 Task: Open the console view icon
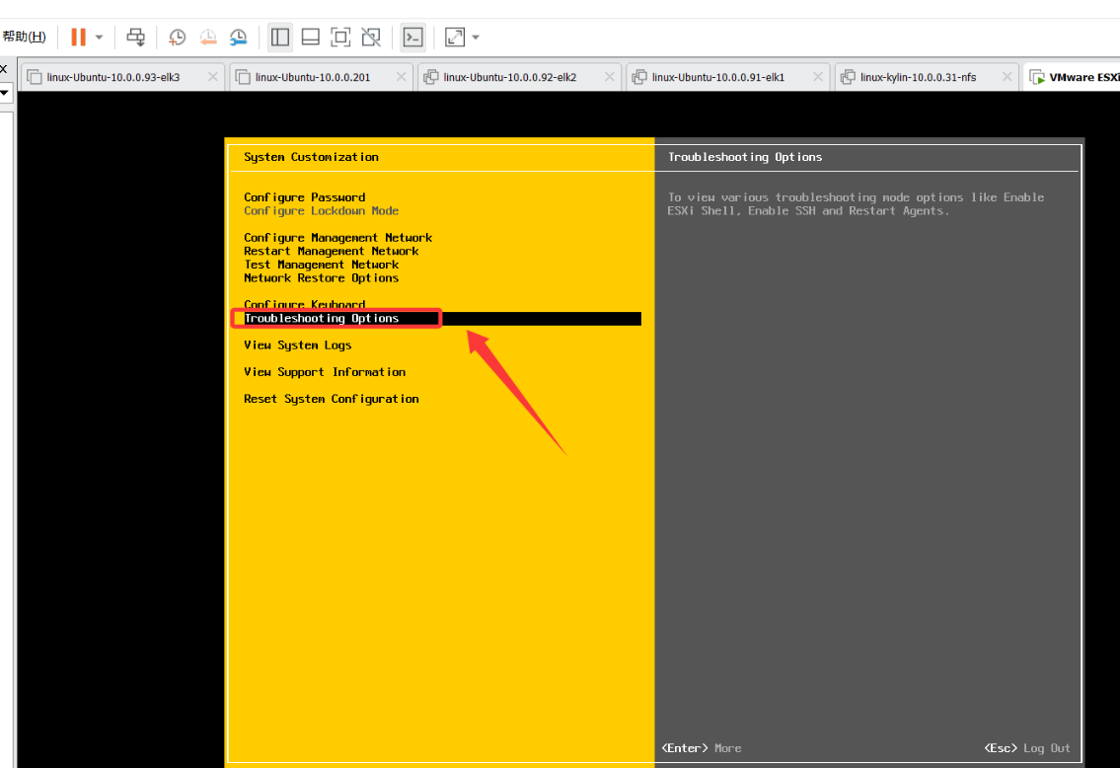412,38
